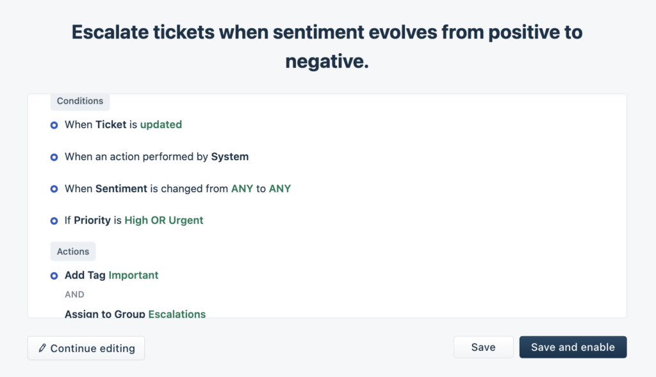Click second ANY value after 'to'
The width and height of the screenshot is (656, 377).
click(280, 188)
